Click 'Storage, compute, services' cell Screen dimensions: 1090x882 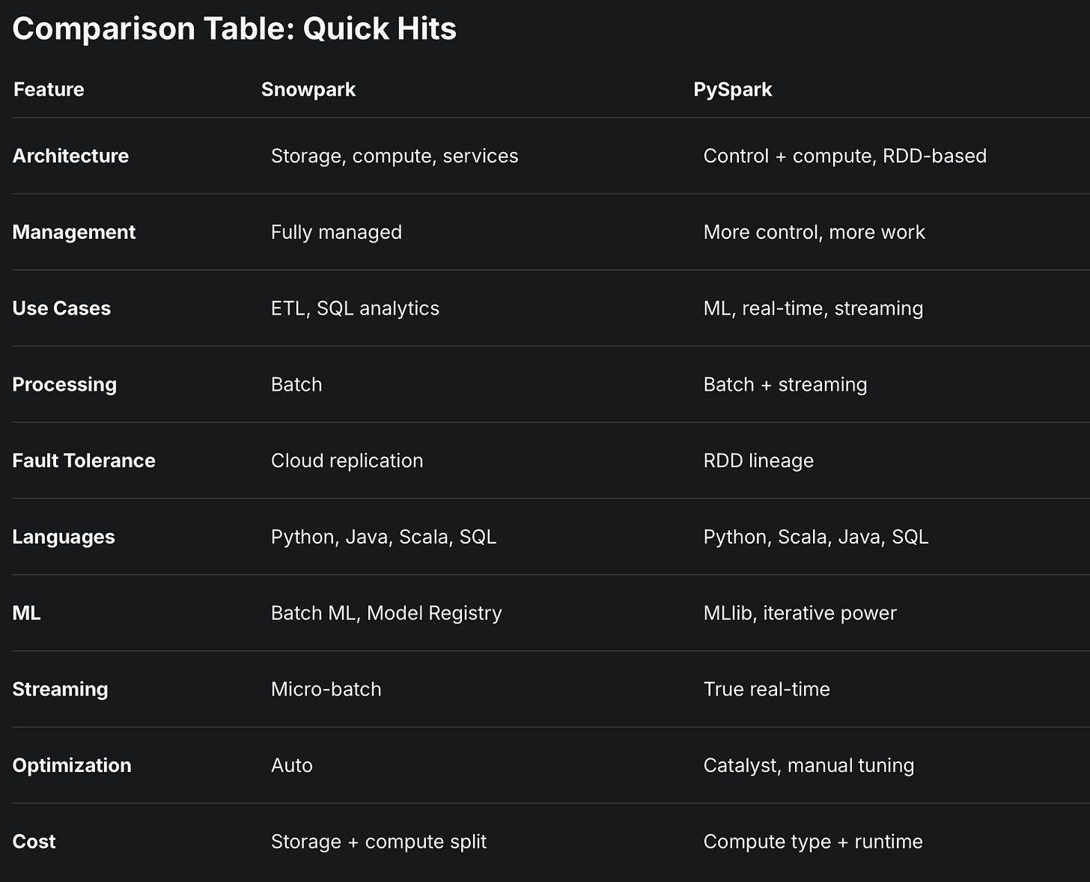(x=395, y=156)
